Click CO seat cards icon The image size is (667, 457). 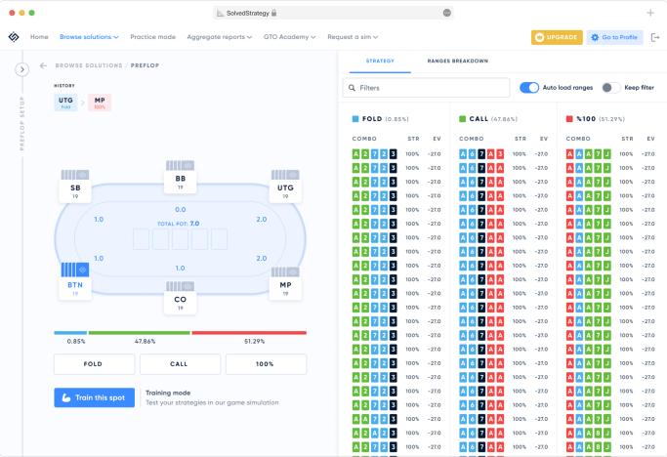[181, 286]
